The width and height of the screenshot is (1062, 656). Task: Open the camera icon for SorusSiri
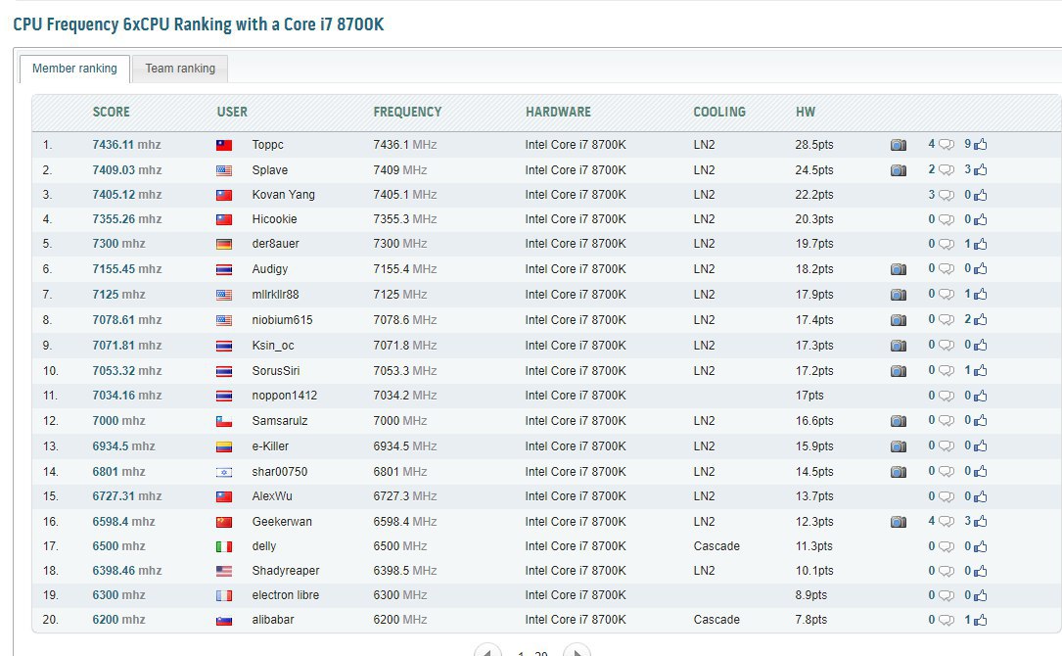[x=899, y=371]
